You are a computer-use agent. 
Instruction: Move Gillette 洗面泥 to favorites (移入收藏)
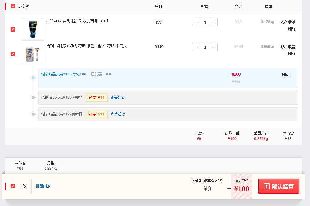click(x=288, y=22)
